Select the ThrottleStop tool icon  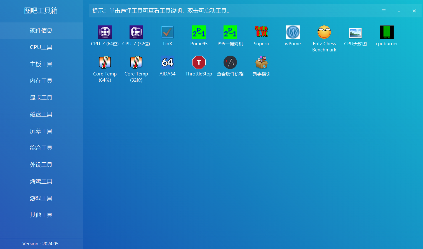click(199, 62)
